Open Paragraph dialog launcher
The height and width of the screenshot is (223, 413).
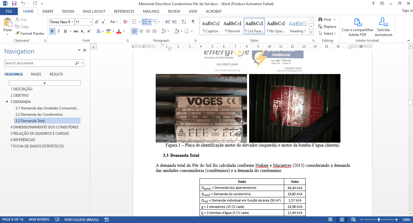point(196,40)
